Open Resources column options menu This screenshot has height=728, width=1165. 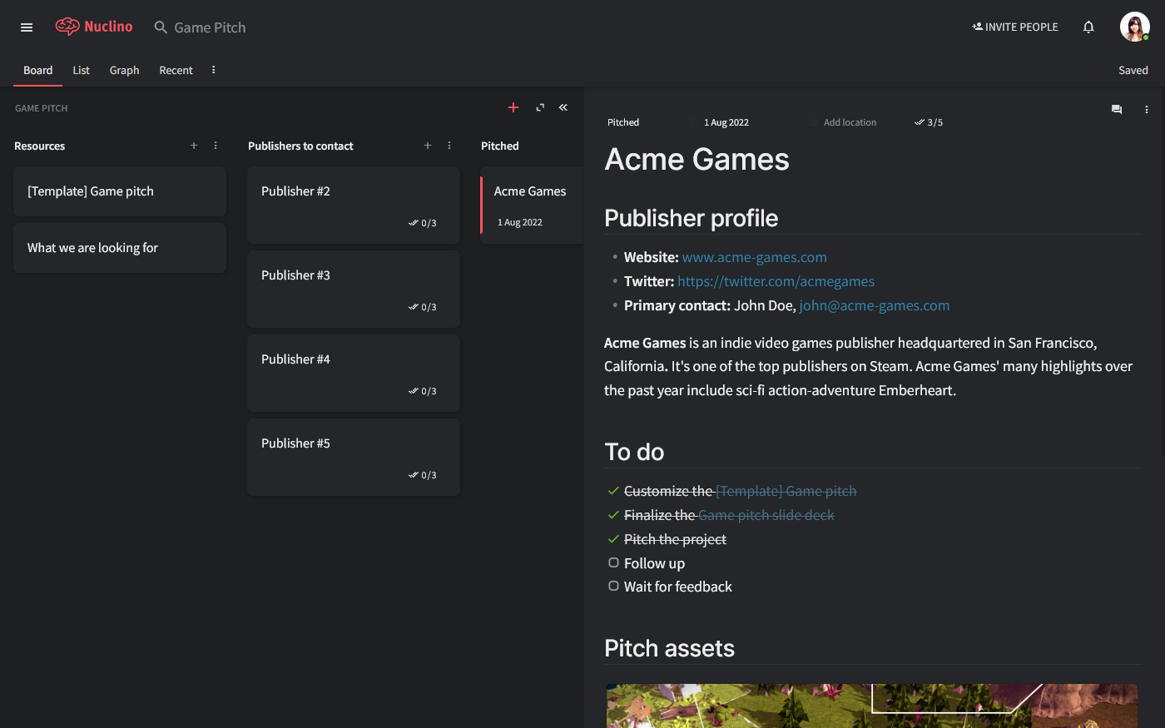(216, 146)
